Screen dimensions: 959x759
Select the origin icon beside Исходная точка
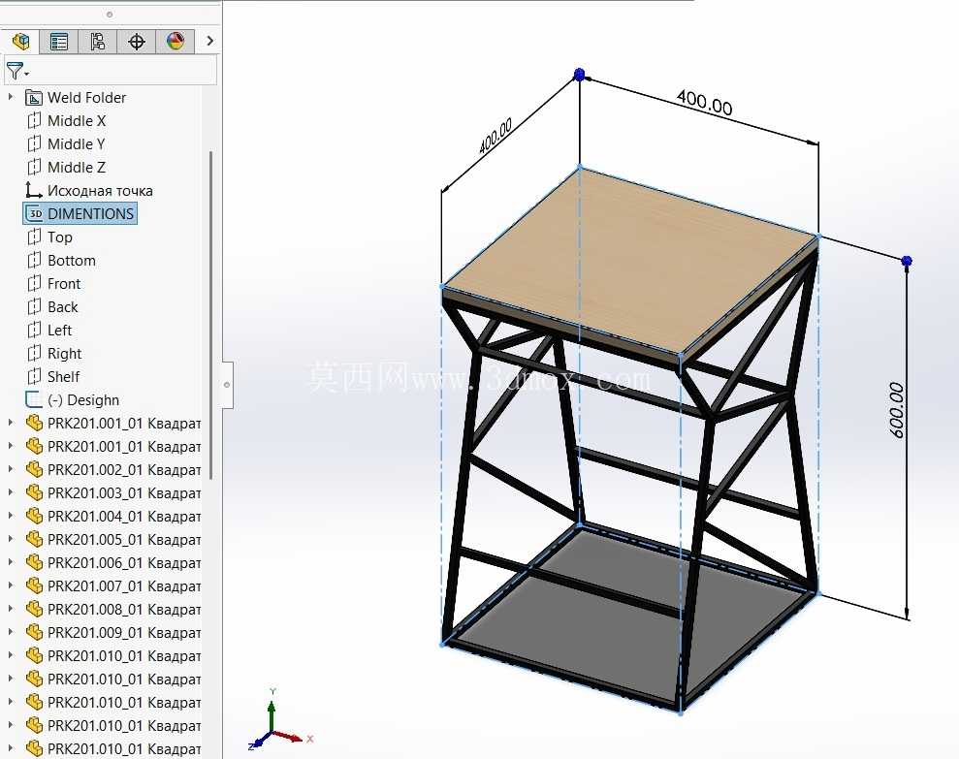(x=34, y=190)
